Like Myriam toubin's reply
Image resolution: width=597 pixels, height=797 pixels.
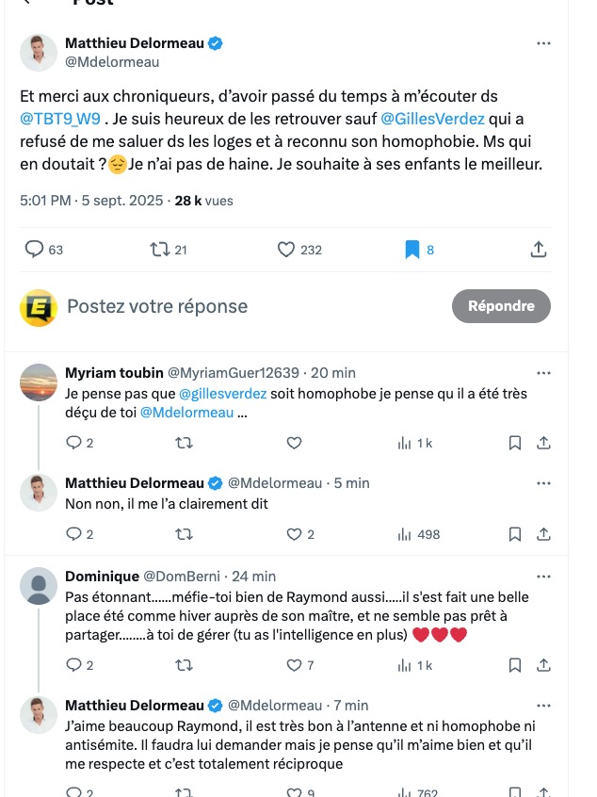coord(293,443)
